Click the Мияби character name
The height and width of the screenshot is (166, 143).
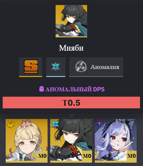(71, 48)
